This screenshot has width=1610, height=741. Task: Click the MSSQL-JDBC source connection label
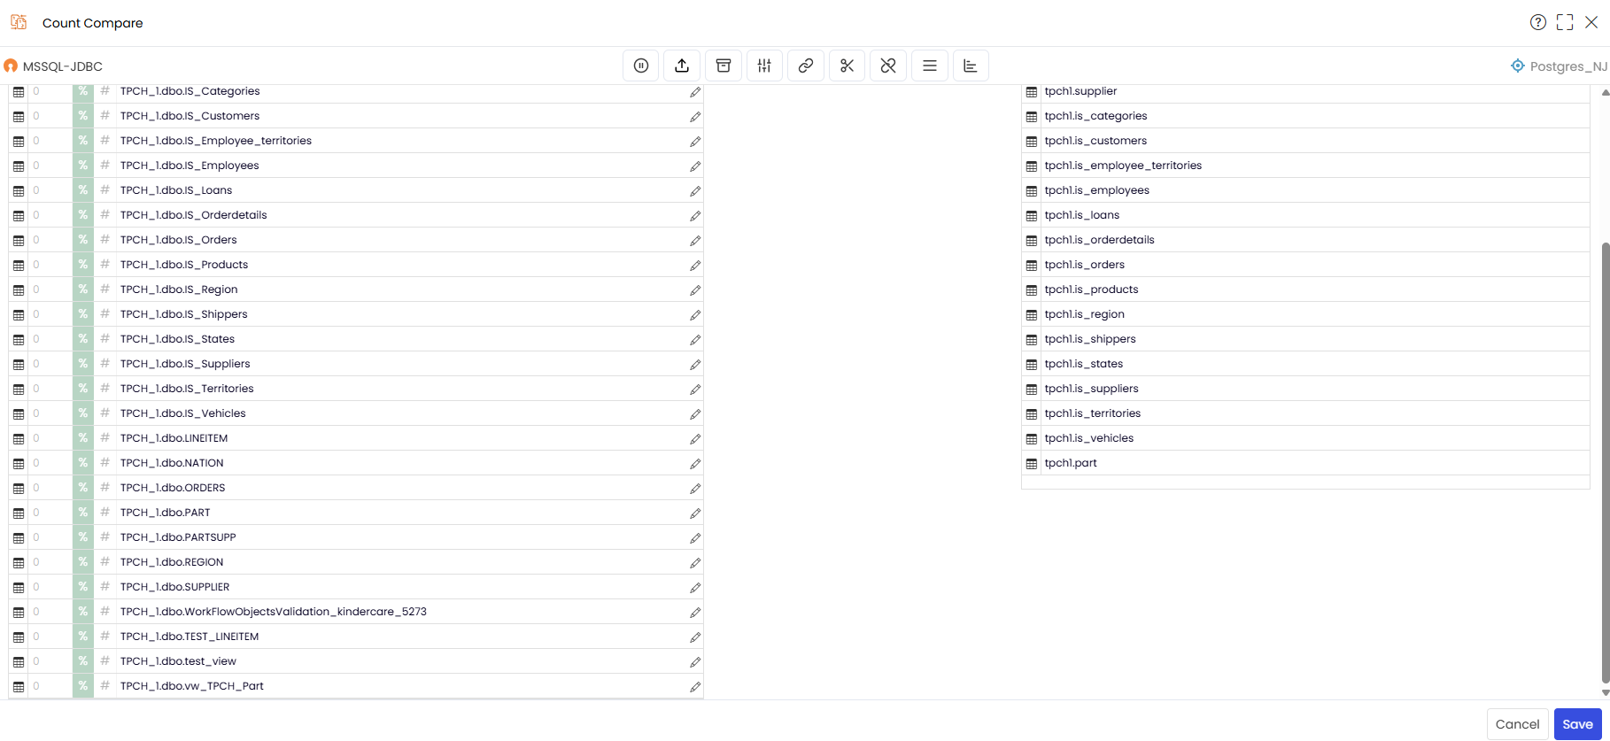(x=63, y=66)
